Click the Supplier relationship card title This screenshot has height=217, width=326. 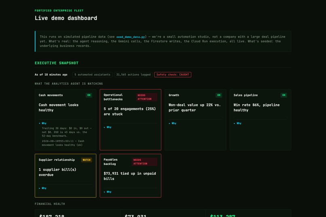click(57, 160)
